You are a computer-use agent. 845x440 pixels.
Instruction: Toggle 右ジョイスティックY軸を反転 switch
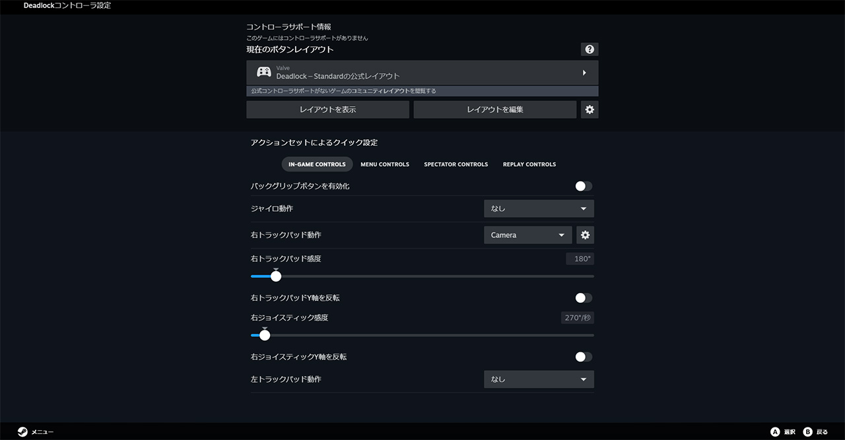point(583,357)
